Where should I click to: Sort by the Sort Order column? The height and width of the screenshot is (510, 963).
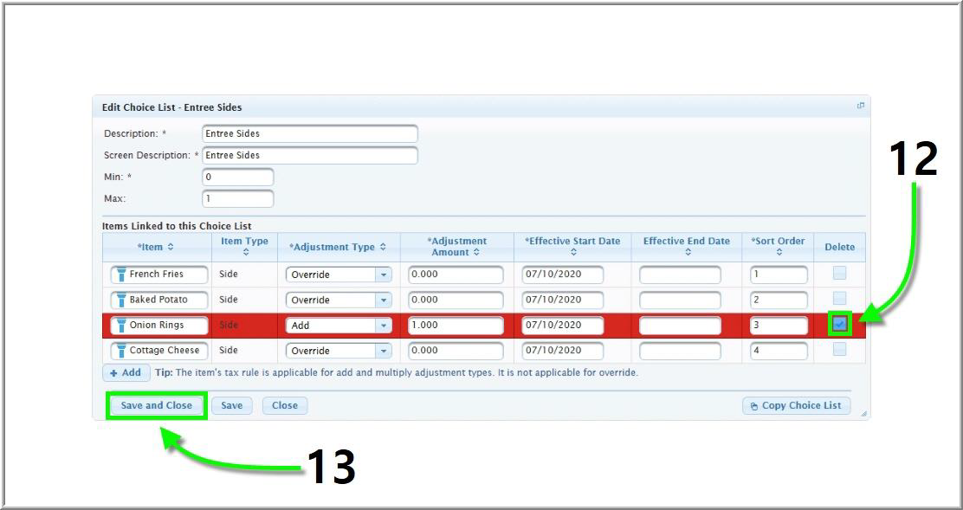[x=778, y=247]
